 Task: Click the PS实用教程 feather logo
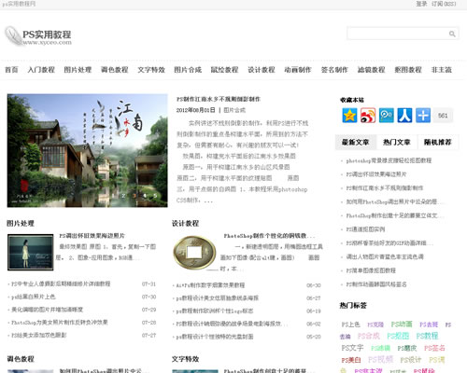click(x=38, y=36)
